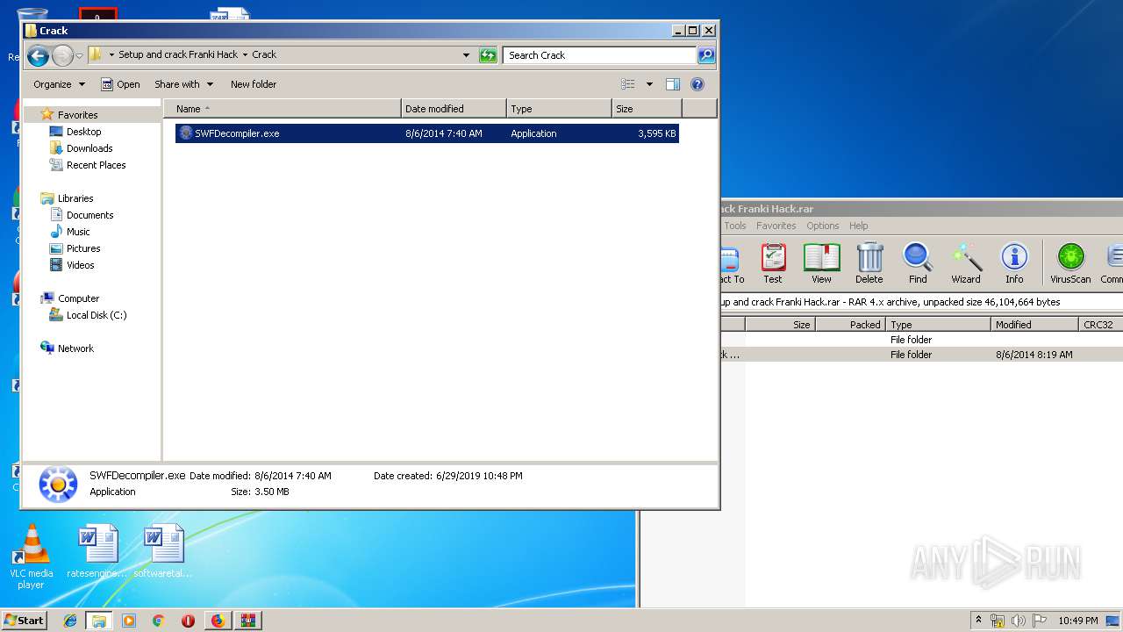Click the Forward navigation arrow in Explorer
Viewport: 1123px width, 632px height.
tap(62, 56)
